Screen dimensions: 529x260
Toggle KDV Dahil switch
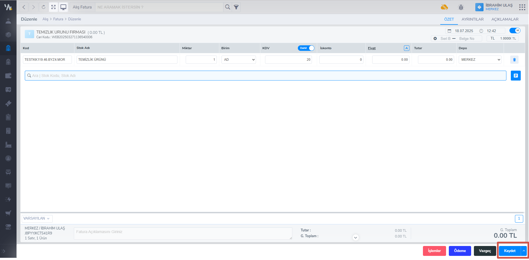pyautogui.click(x=306, y=48)
